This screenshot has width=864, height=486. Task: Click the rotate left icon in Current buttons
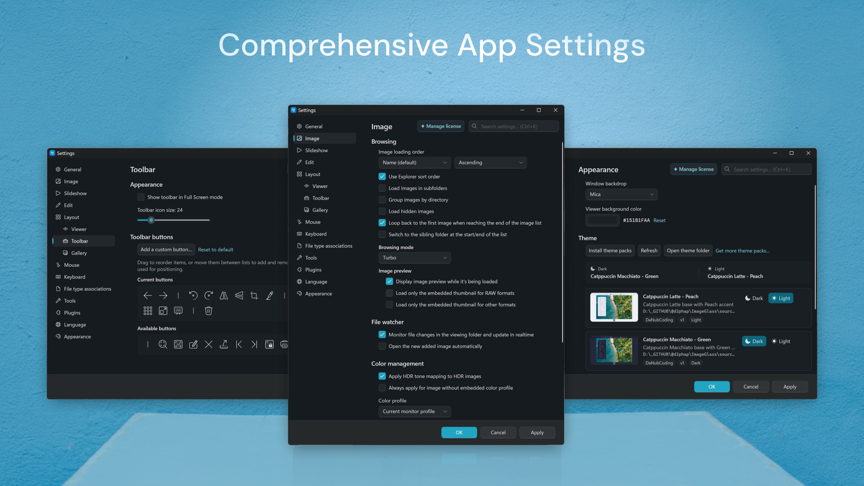pos(193,296)
